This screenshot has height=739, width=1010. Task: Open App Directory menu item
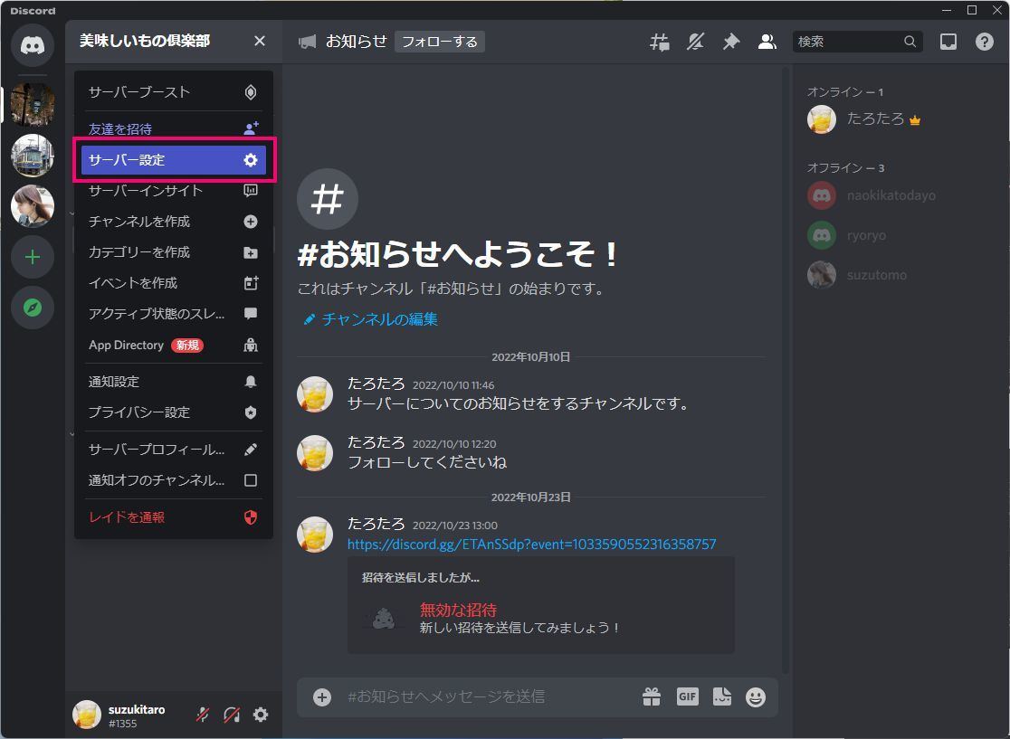[173, 345]
